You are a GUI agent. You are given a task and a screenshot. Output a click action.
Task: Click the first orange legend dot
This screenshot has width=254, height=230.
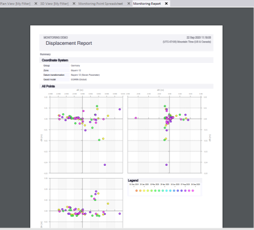[x=137, y=191]
